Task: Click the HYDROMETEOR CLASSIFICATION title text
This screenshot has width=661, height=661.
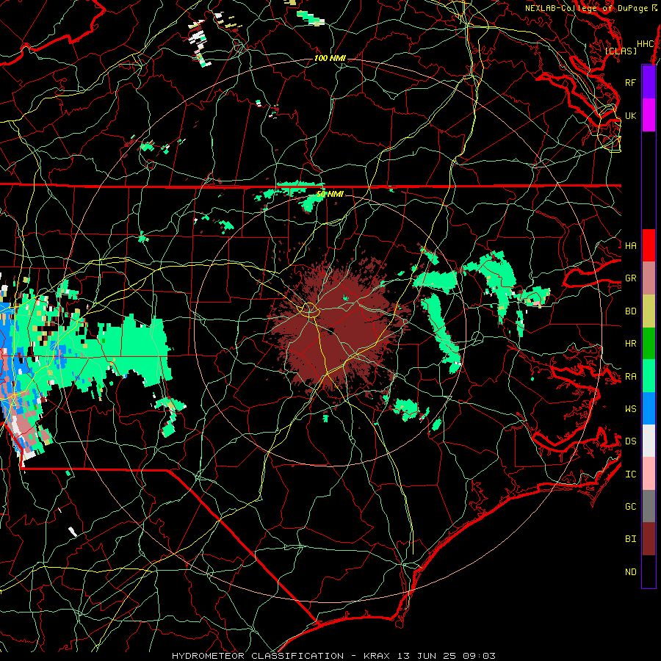Action: tap(258, 656)
